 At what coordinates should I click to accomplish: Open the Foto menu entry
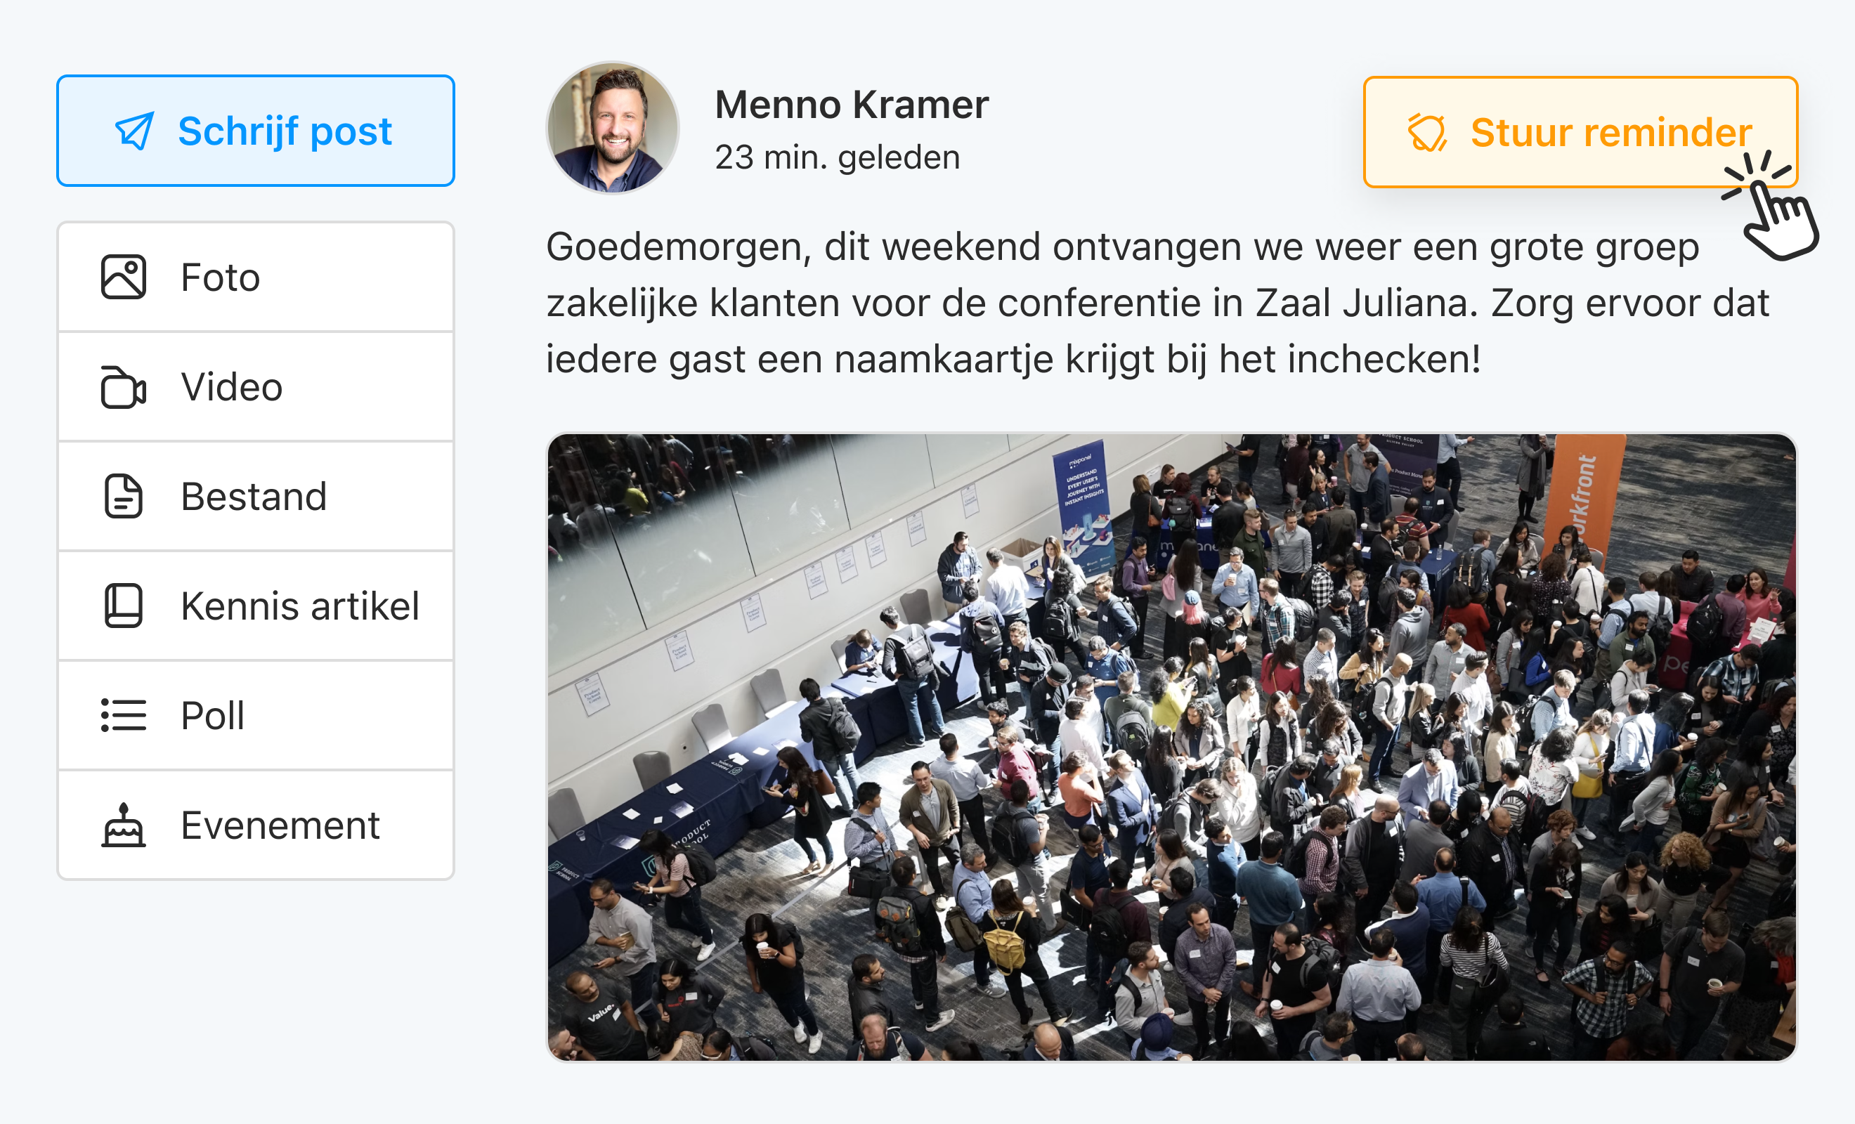point(219,276)
